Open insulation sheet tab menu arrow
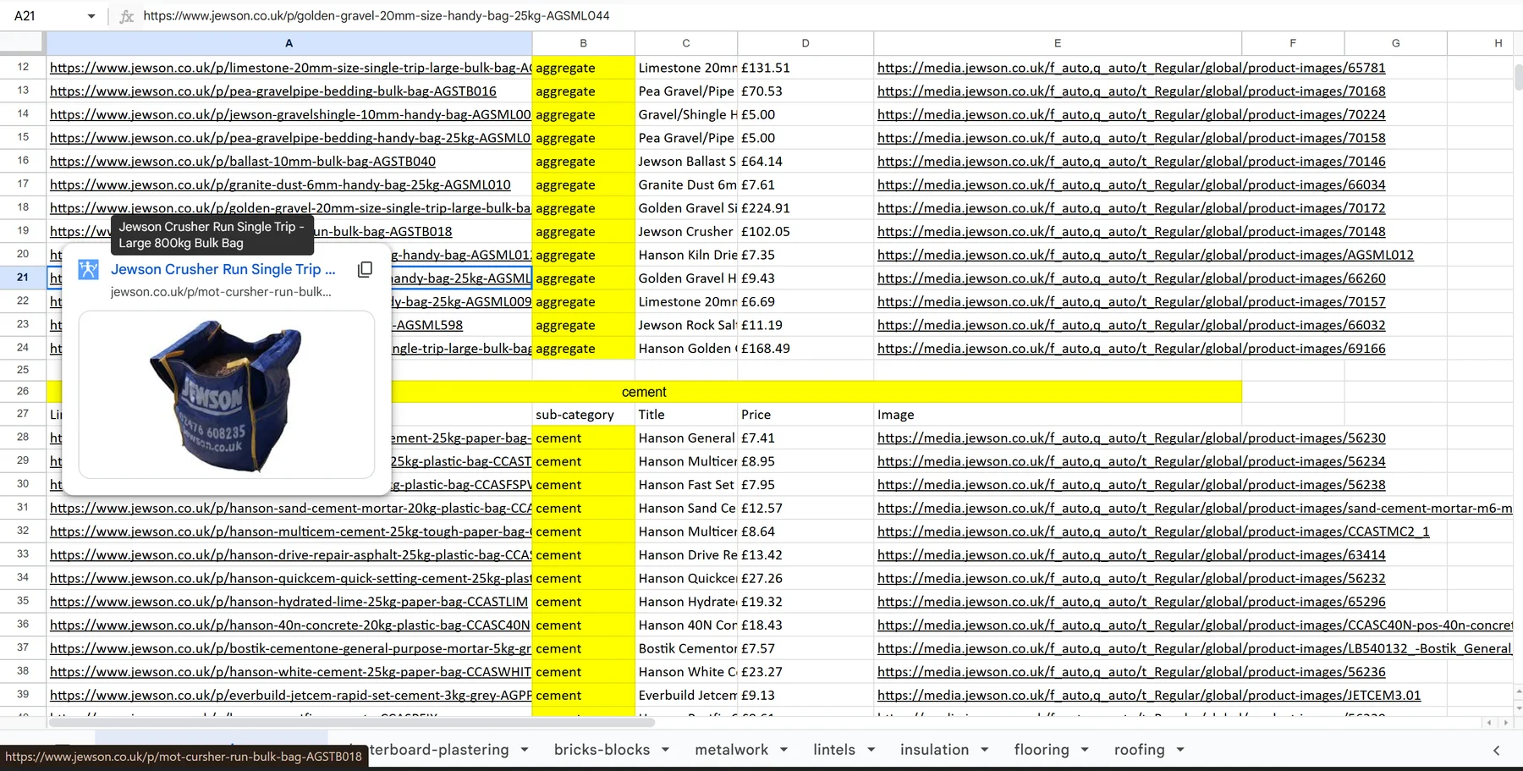 pyautogui.click(x=984, y=750)
